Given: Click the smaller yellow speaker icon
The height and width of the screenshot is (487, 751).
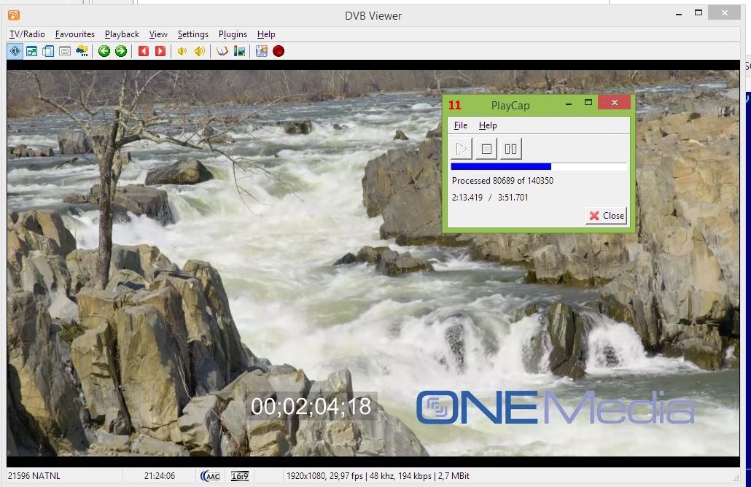Looking at the screenshot, I should click(182, 51).
